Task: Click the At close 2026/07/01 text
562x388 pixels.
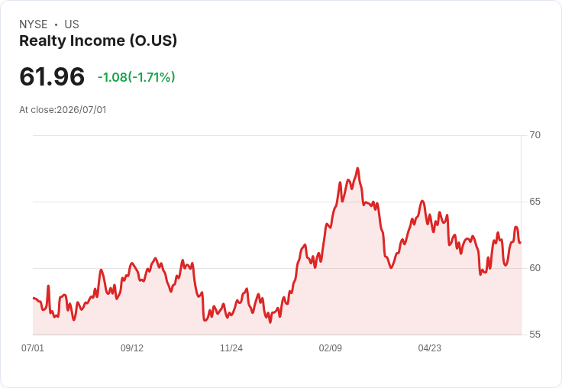Action: (x=63, y=110)
